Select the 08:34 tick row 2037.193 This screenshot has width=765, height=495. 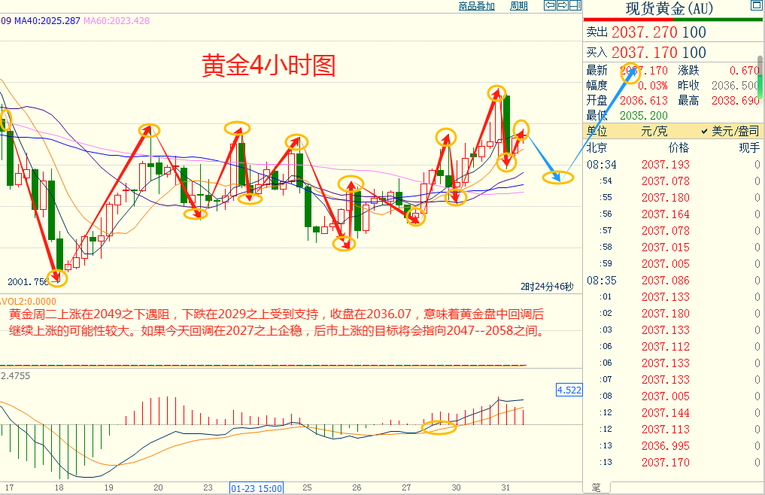(672, 165)
